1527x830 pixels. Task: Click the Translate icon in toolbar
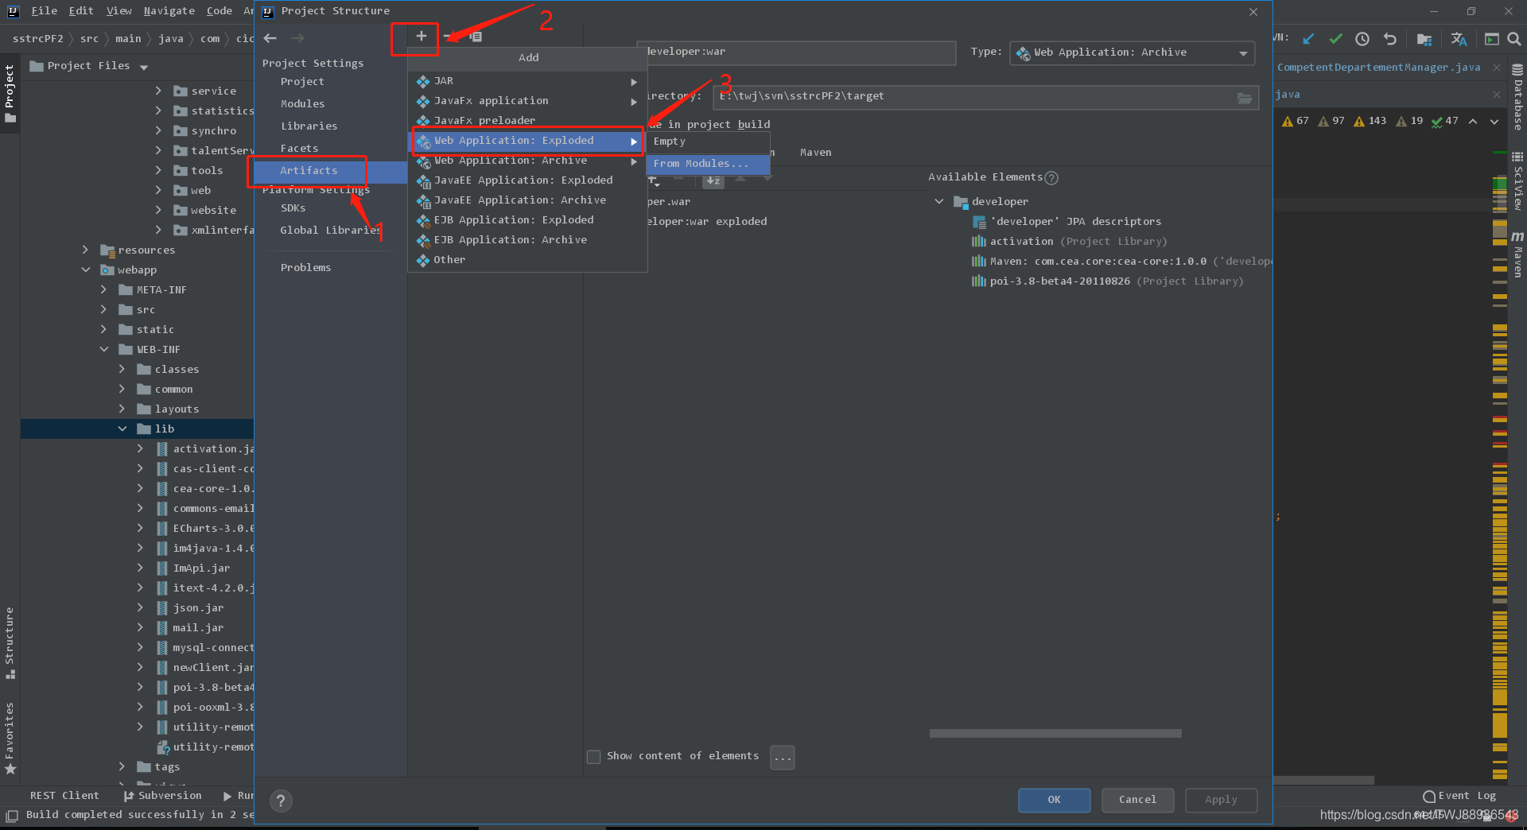pyautogui.click(x=1459, y=38)
